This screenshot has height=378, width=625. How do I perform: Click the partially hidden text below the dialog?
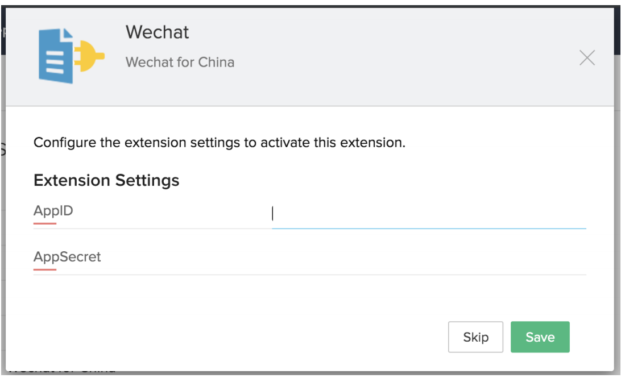[x=63, y=373]
